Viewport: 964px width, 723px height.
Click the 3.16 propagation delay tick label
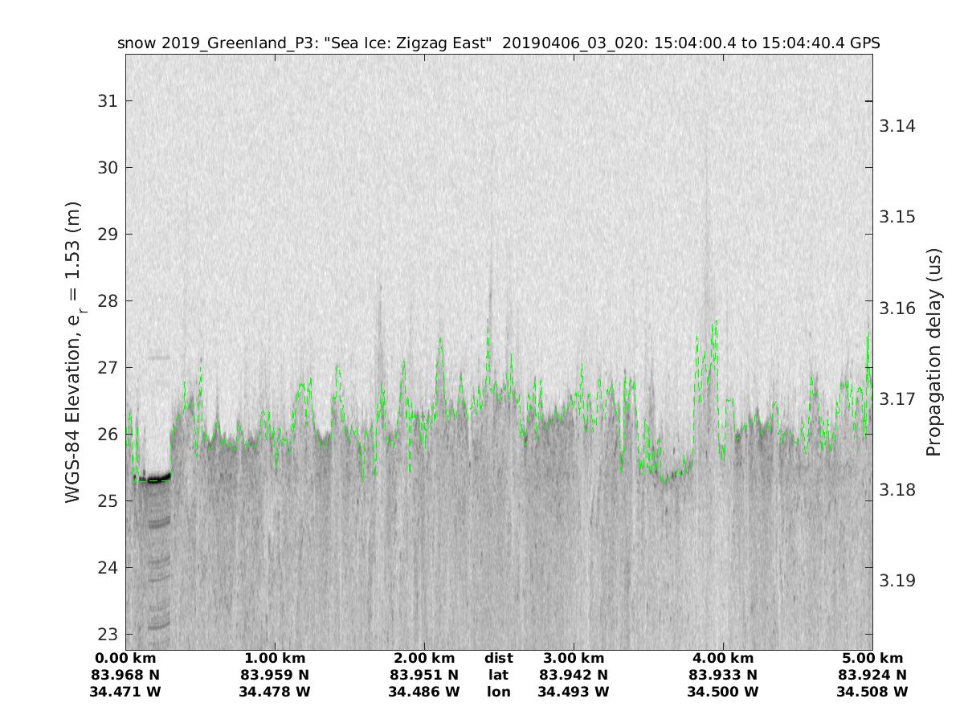click(897, 308)
